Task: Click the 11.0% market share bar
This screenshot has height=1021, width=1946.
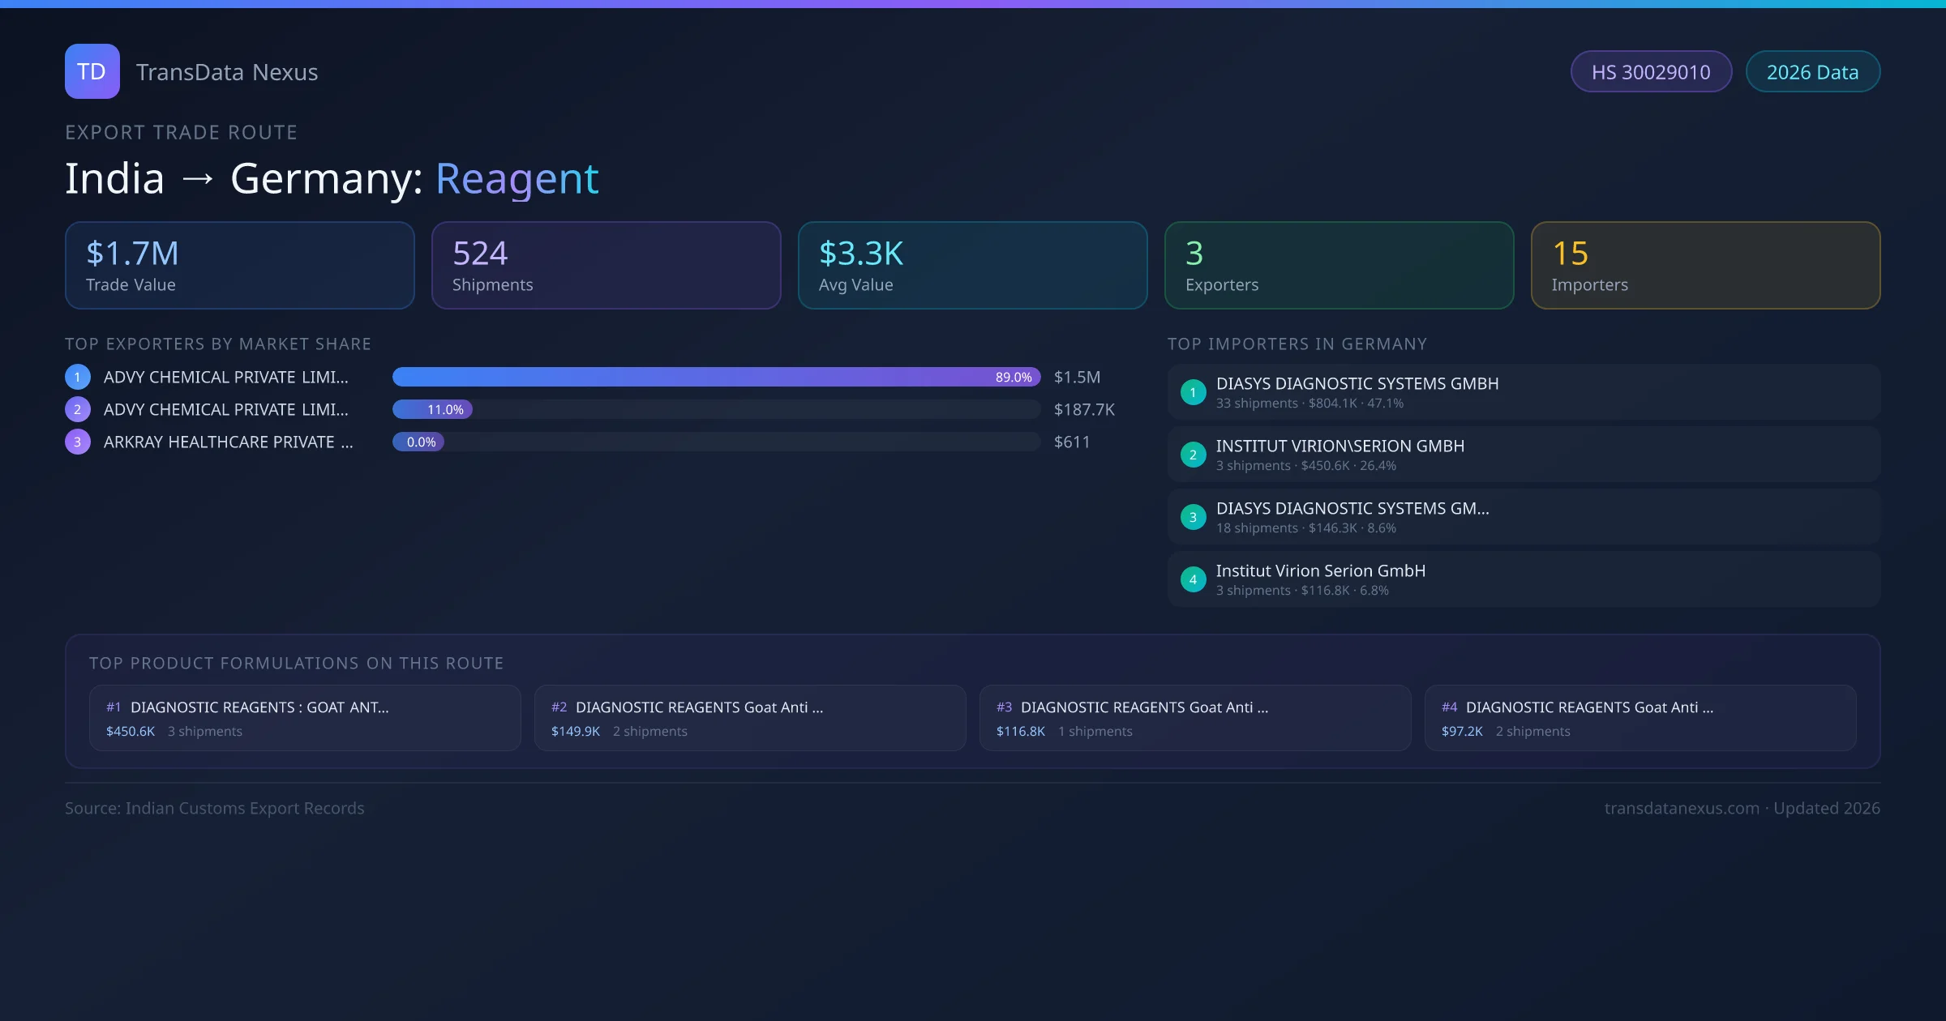Action: [433, 409]
